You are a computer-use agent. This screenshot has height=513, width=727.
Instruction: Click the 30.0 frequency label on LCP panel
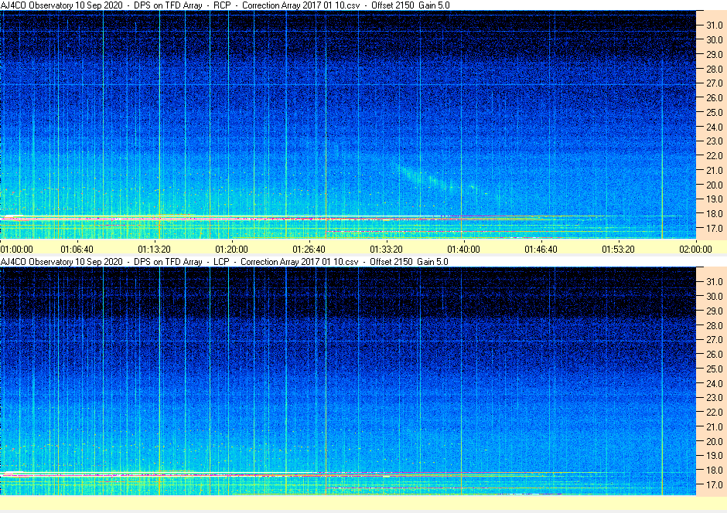point(715,297)
